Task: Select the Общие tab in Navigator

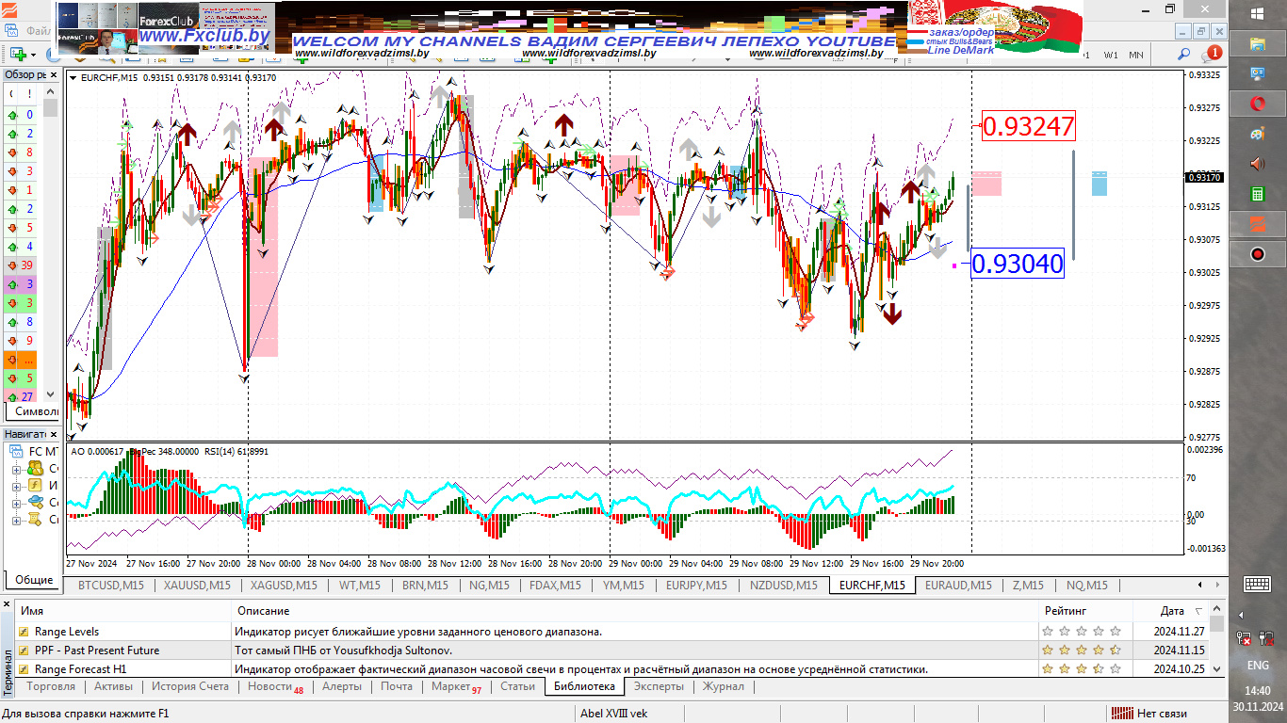Action: point(34,580)
